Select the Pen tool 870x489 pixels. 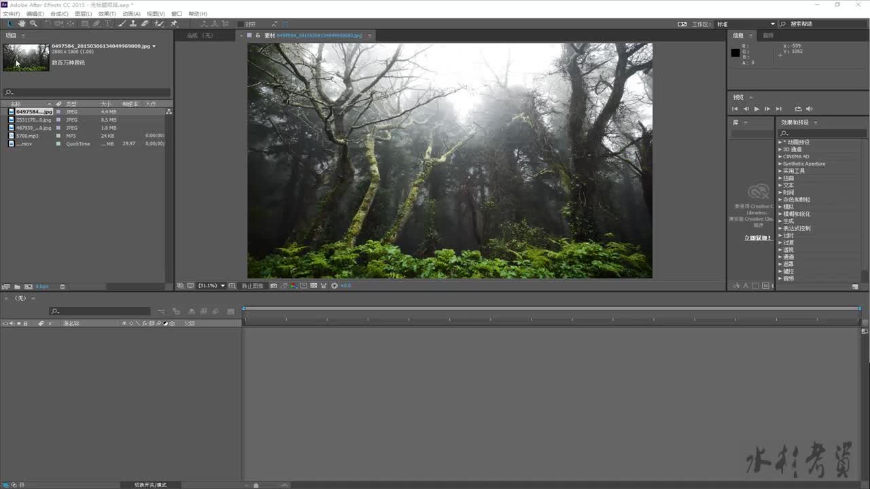pyautogui.click(x=96, y=24)
